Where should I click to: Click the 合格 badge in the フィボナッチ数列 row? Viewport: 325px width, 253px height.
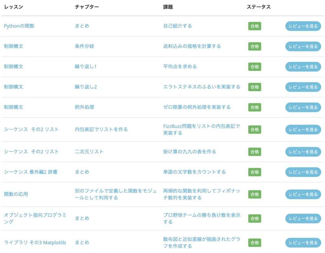(x=255, y=194)
